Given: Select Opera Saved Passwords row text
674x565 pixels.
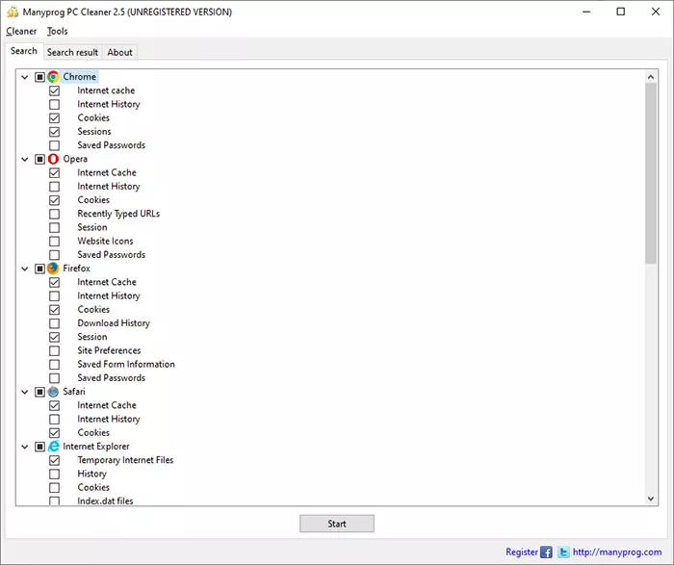Looking at the screenshot, I should point(112,255).
